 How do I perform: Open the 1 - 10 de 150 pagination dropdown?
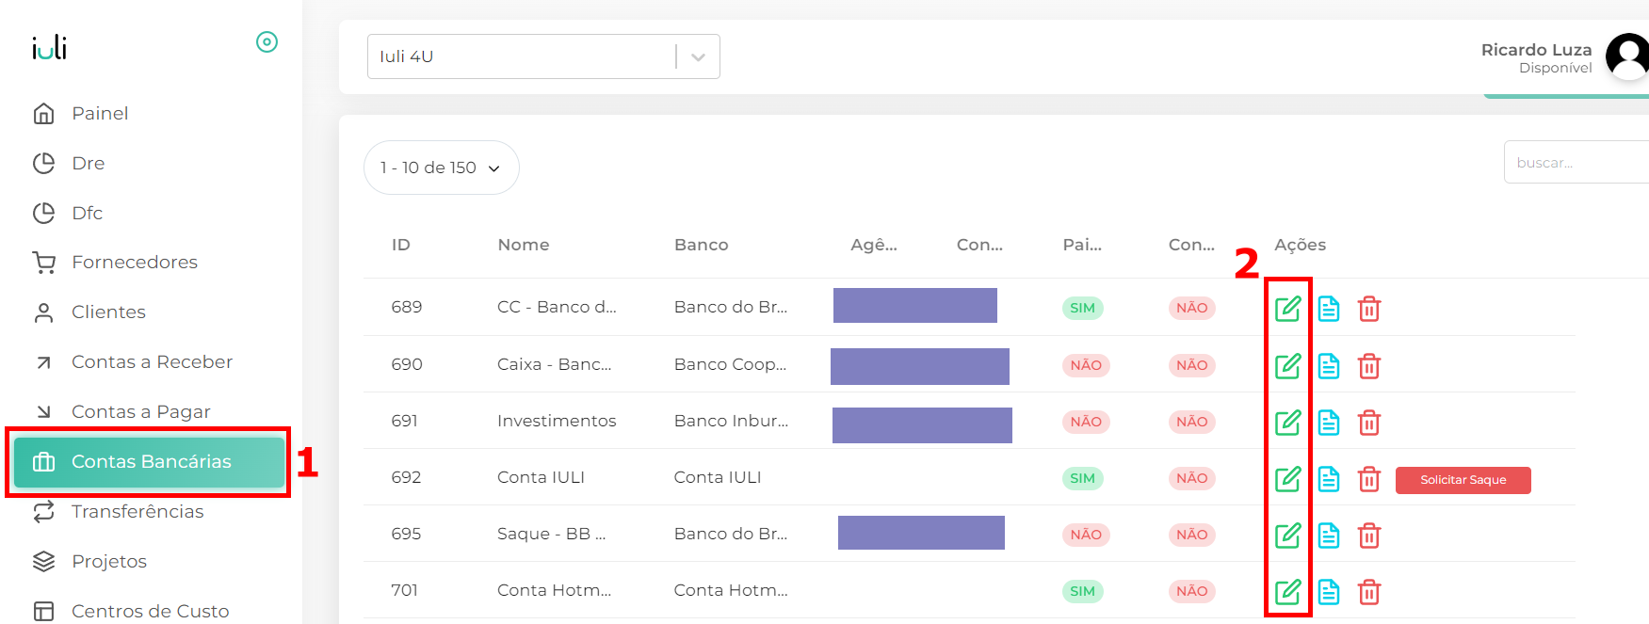(441, 168)
